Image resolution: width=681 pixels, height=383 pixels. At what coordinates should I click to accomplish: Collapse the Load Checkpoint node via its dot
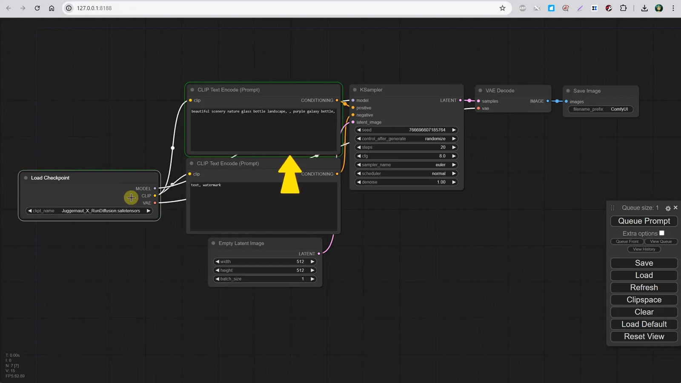click(x=26, y=178)
